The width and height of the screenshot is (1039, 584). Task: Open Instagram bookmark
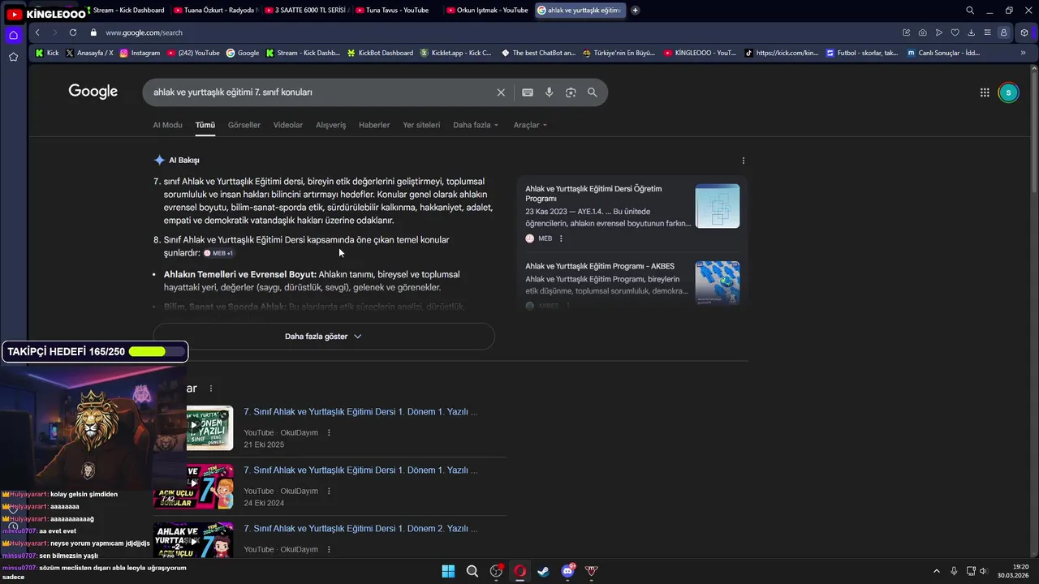140,53
